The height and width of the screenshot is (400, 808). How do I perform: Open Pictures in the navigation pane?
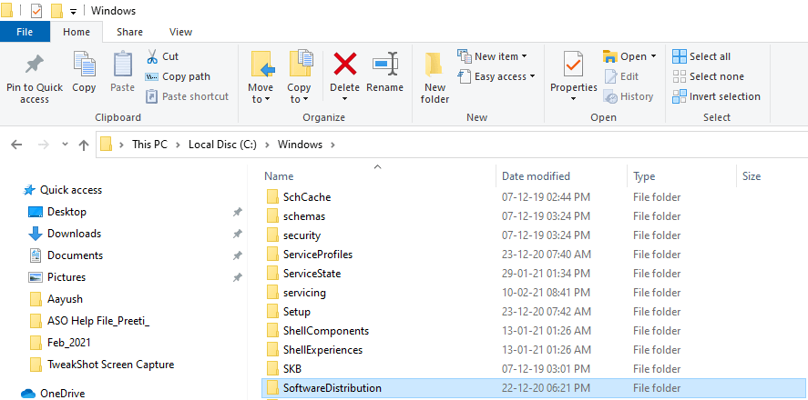coord(56,277)
